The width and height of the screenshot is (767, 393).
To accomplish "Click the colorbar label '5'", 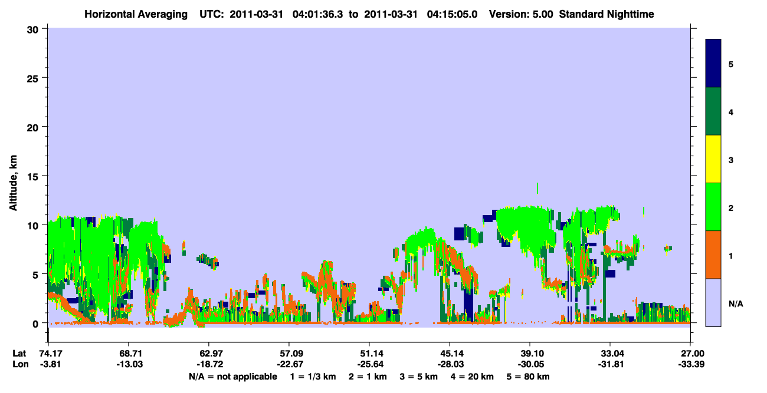I will [731, 64].
